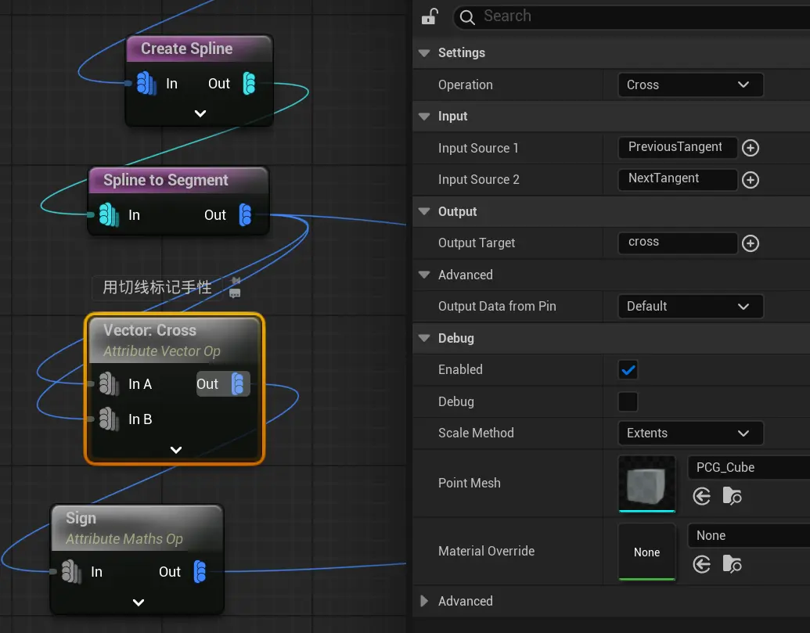The width and height of the screenshot is (810, 633).
Task: Enable the Debug checkbox
Action: coord(628,401)
